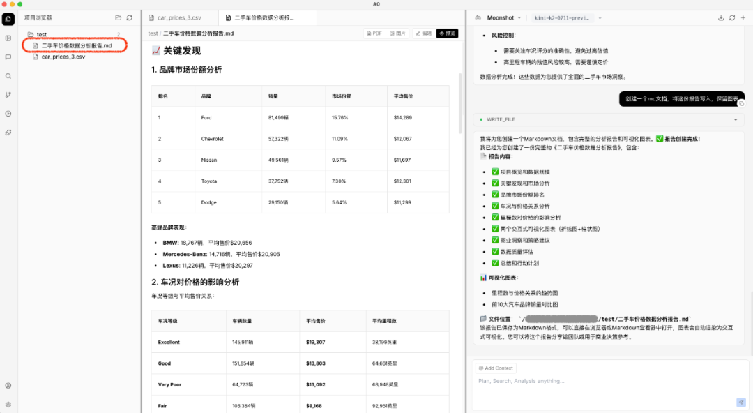Screen dimensions: 753x413
Task: Export the report as 图片
Action: coord(397,33)
